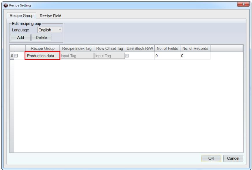252x170 pixels.
Task: Click the Recipe Setting title bar app icon
Action: (x=5, y=5)
